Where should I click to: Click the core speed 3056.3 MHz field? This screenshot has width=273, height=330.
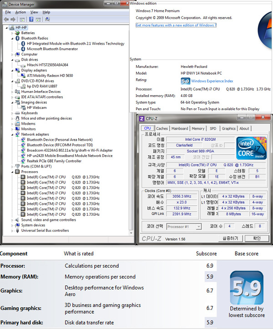pos(182,196)
